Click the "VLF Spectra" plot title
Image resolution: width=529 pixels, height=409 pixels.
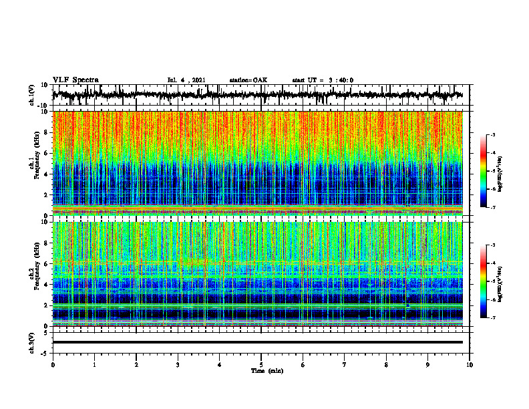[75, 80]
